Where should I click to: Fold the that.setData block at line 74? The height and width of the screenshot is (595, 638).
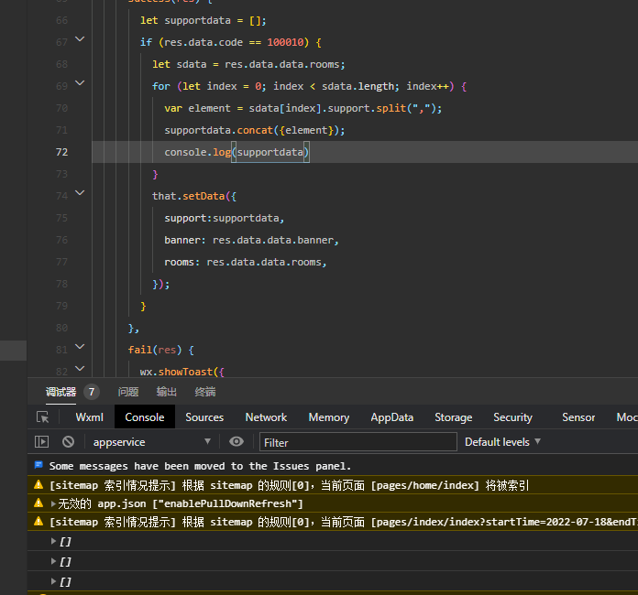pos(80,193)
